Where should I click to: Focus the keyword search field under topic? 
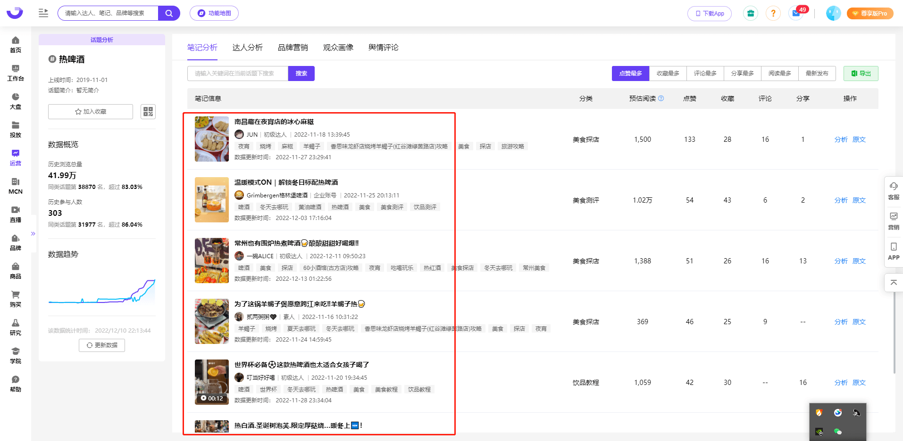[x=238, y=73]
